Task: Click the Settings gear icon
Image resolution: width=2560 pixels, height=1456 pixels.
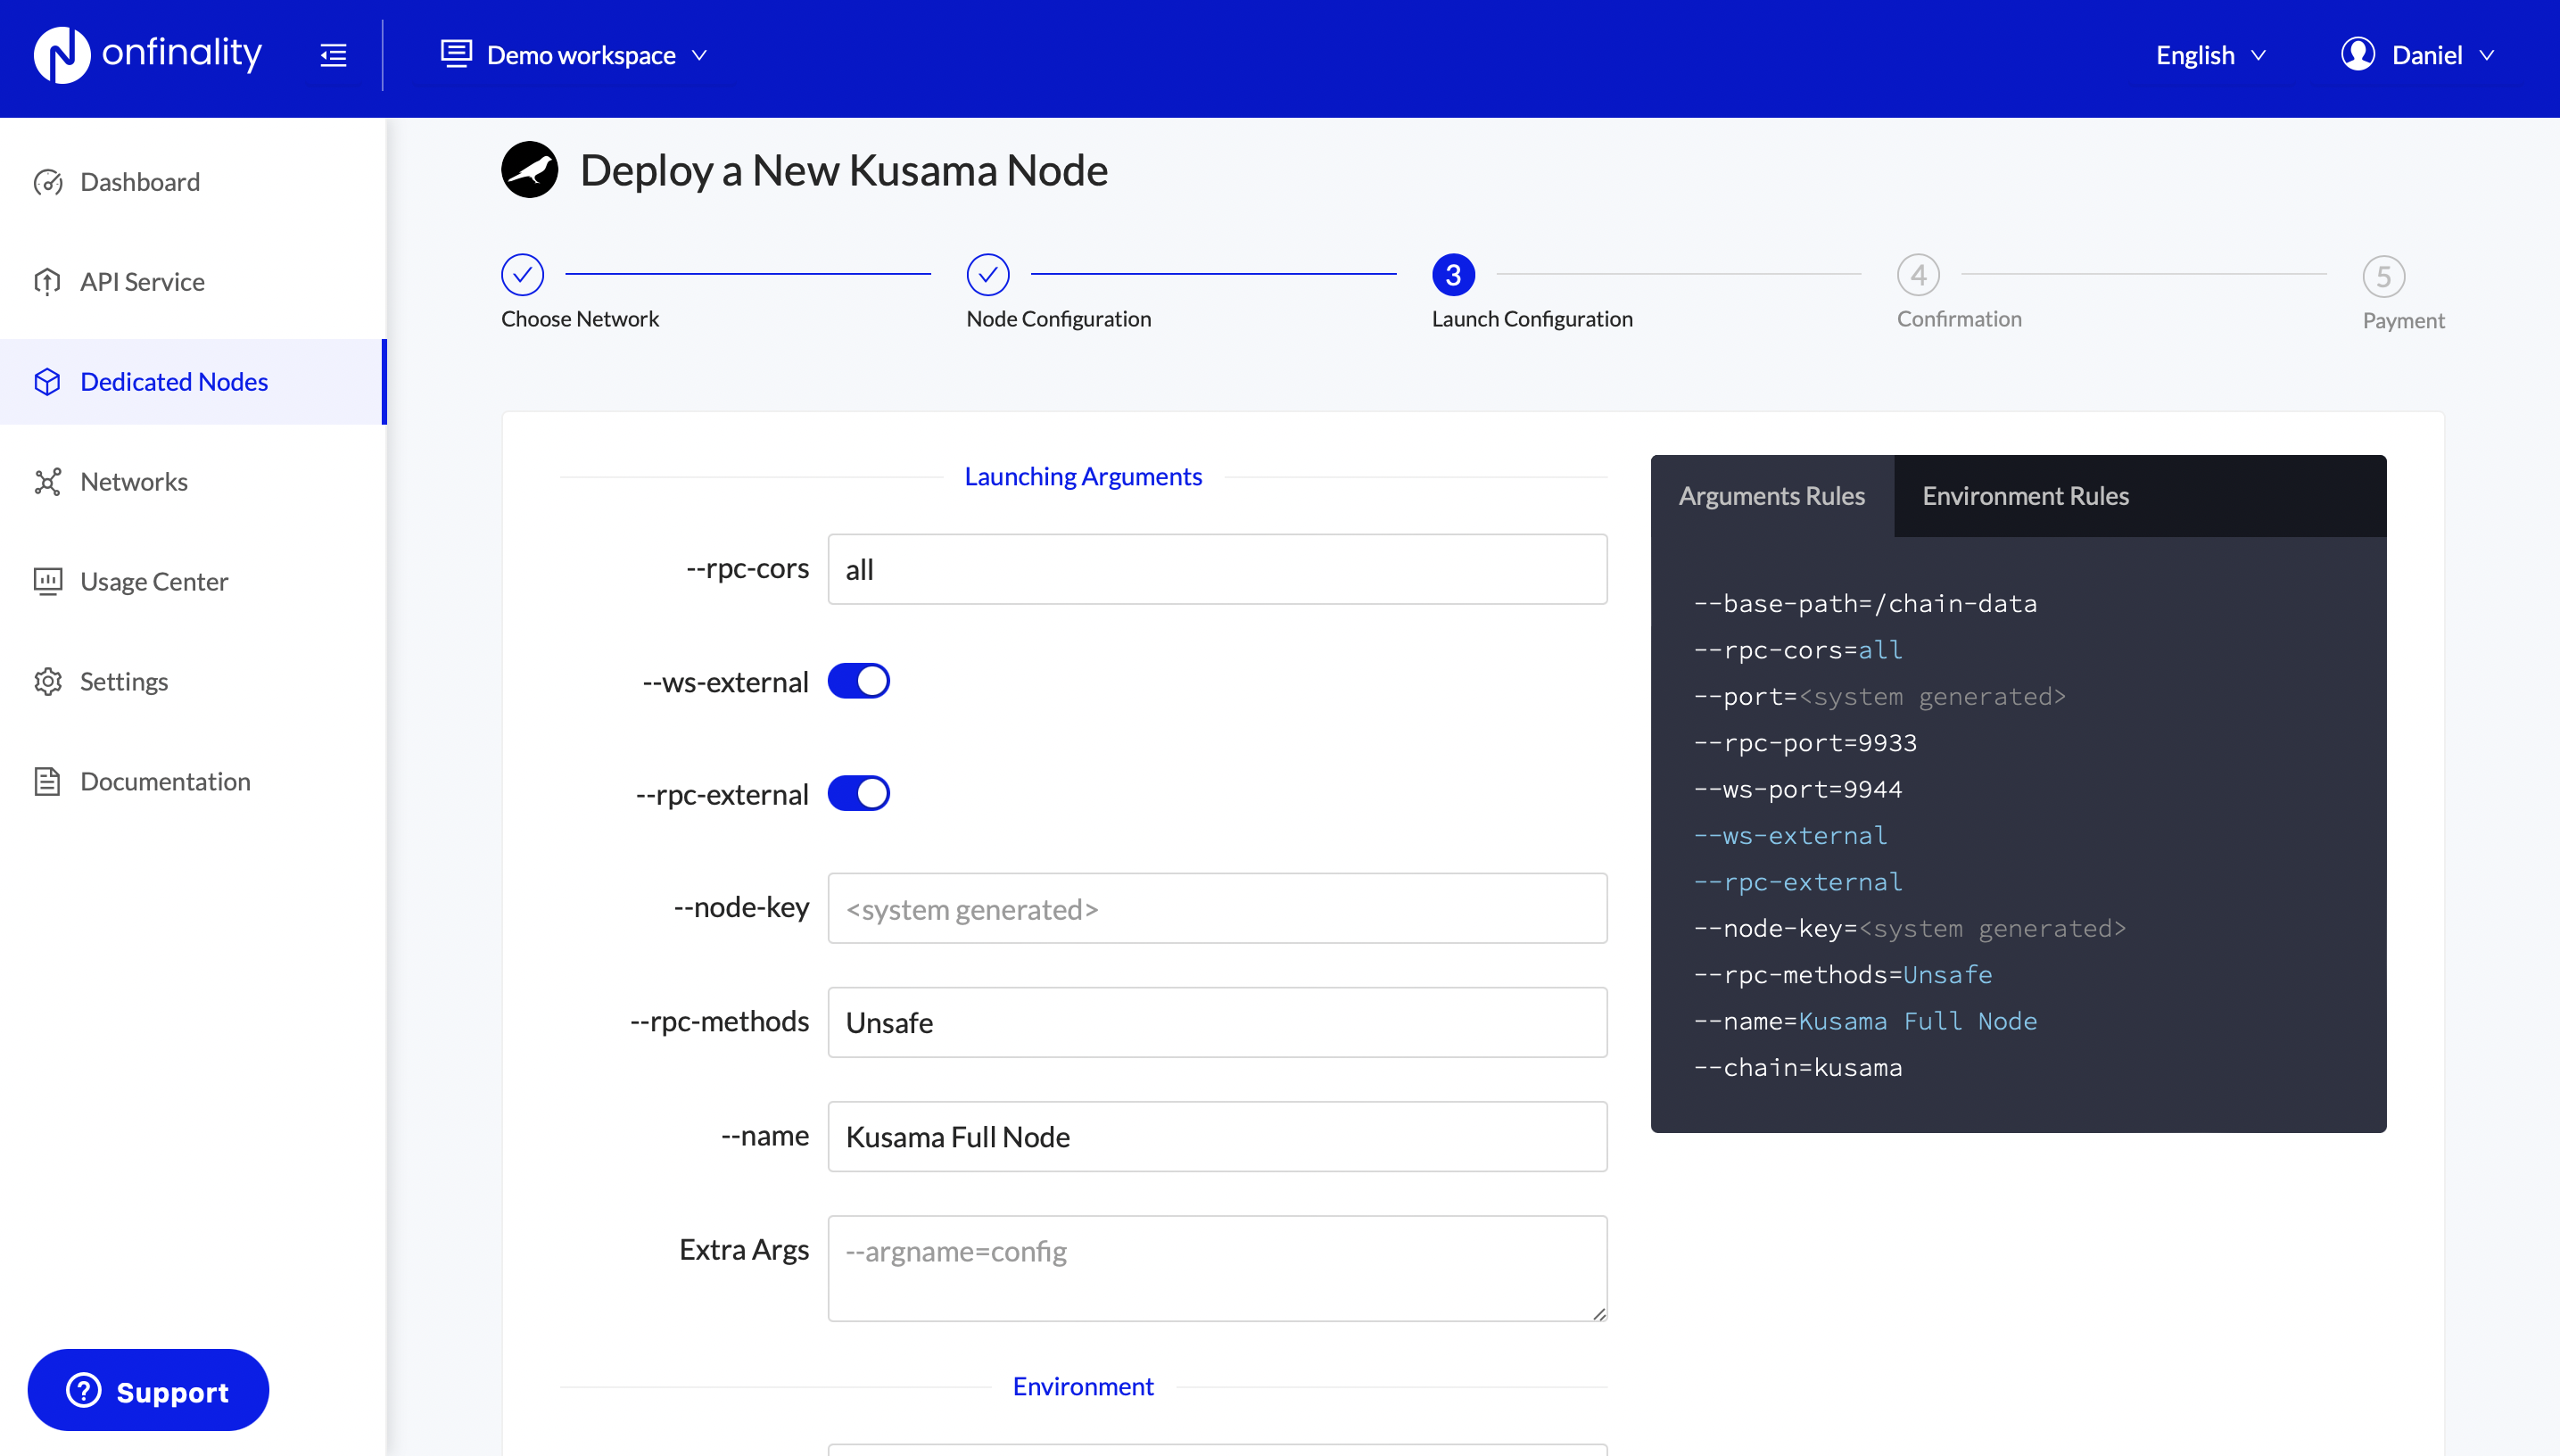Action: pyautogui.click(x=47, y=682)
